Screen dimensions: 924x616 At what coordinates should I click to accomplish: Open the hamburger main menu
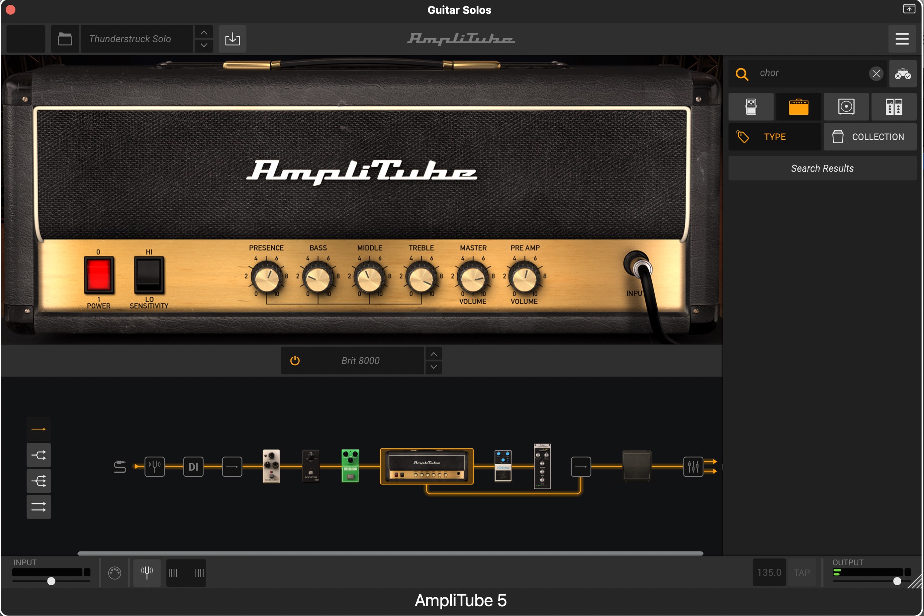[902, 39]
